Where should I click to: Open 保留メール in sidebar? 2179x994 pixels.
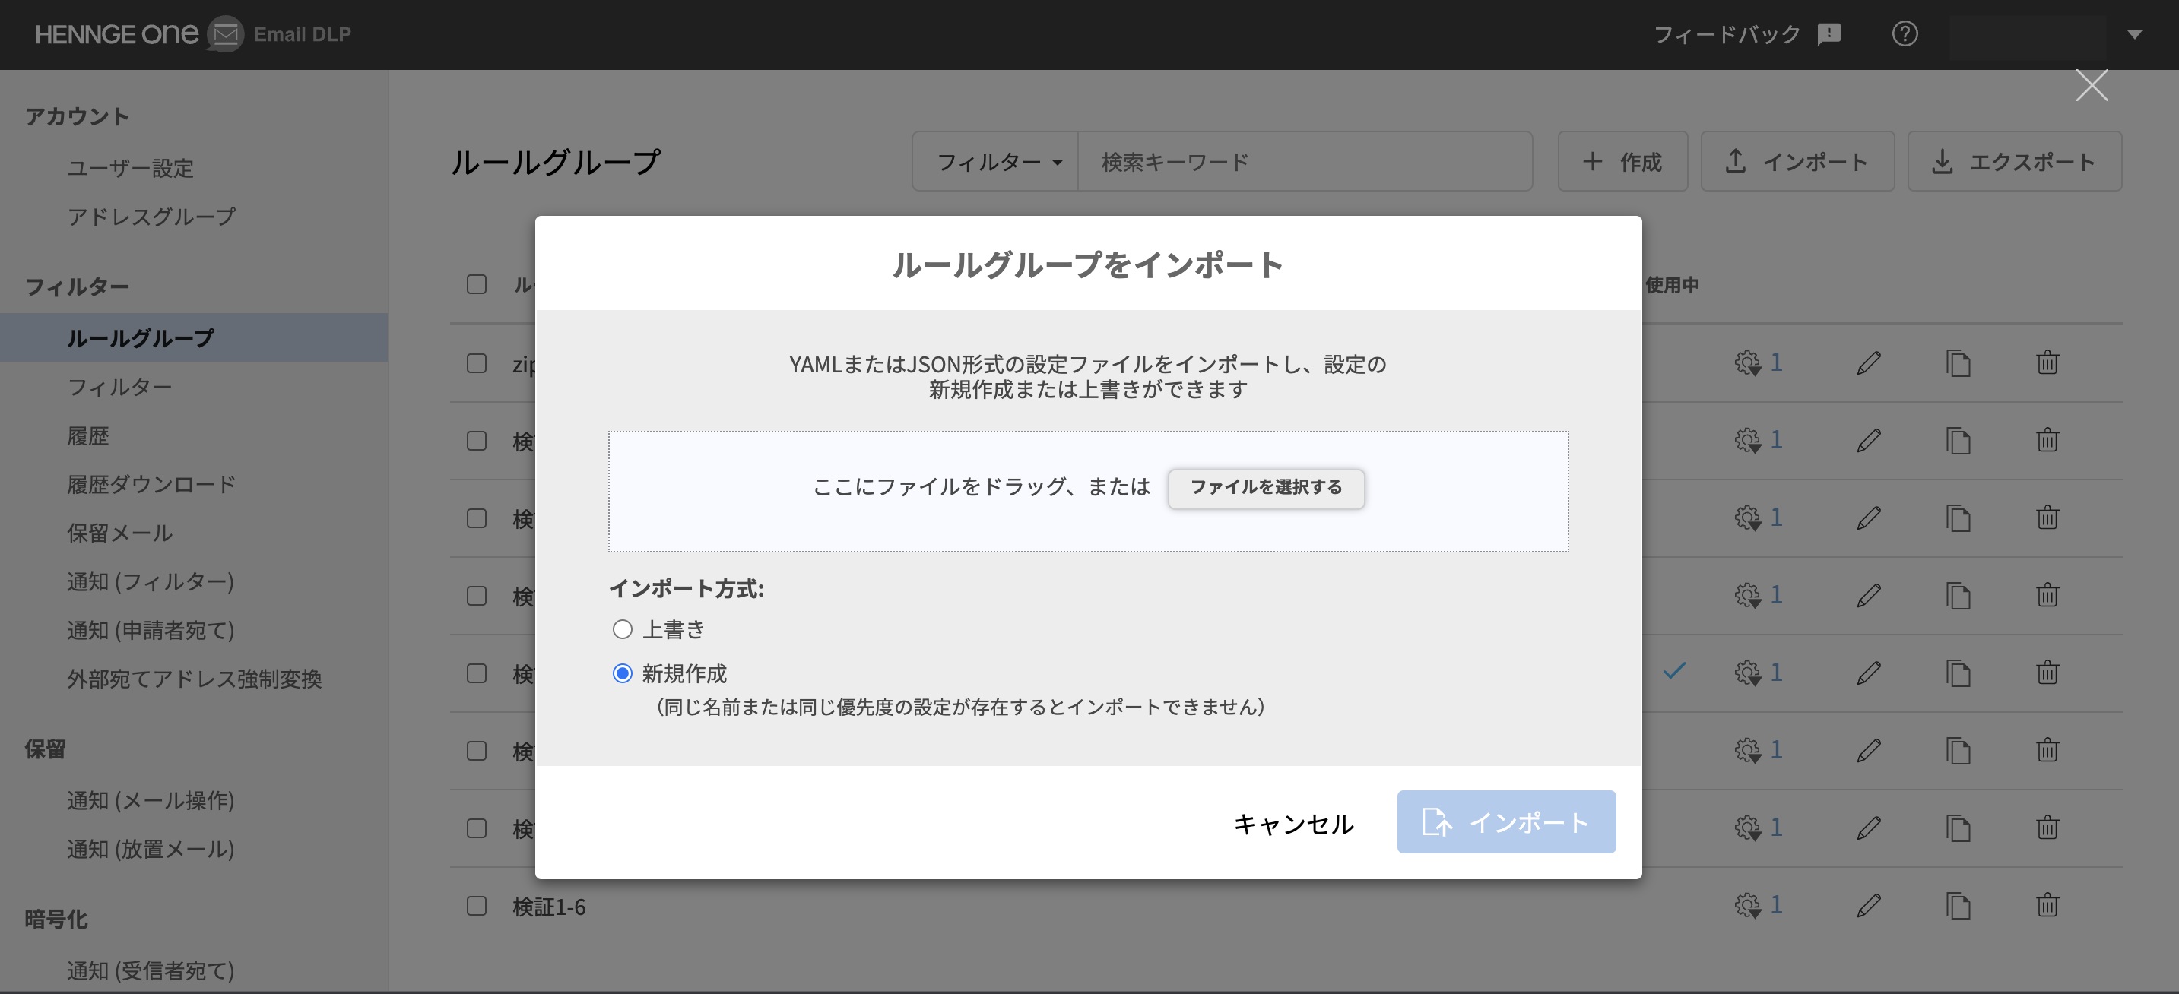(x=119, y=533)
